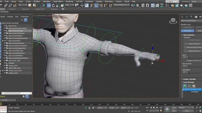The height and width of the screenshot is (113, 202).
Task: Toggle visibility eye of Point001
Action: click(x=5, y=63)
